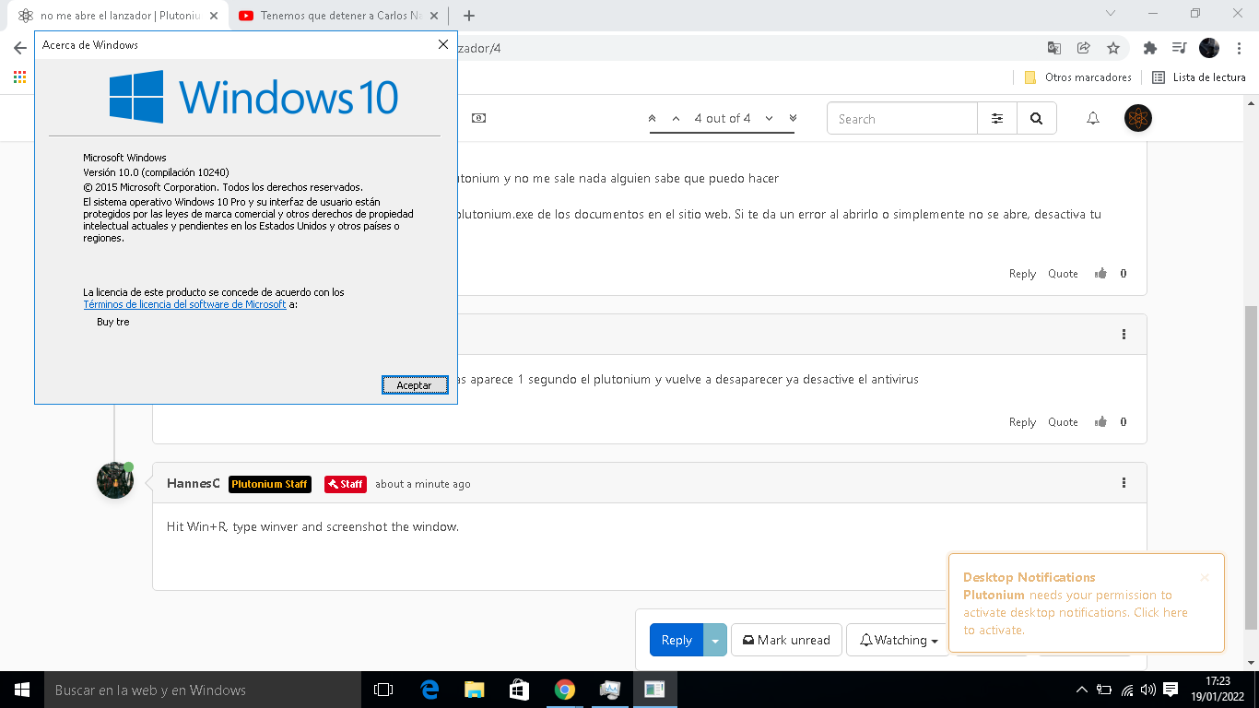Click the HannesC username
Screen dimensions: 1259x708
click(x=193, y=483)
